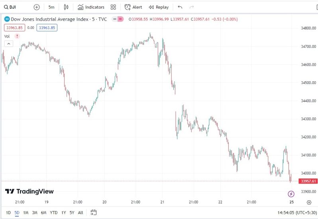
Task: Open the time axis settings gear
Action: pos(309,202)
